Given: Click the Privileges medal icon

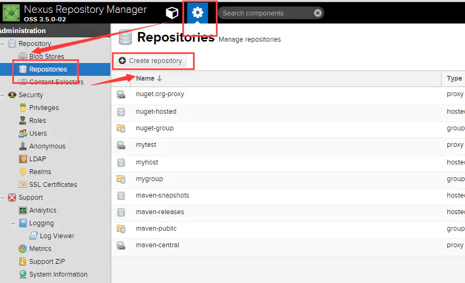Looking at the screenshot, I should (22, 108).
